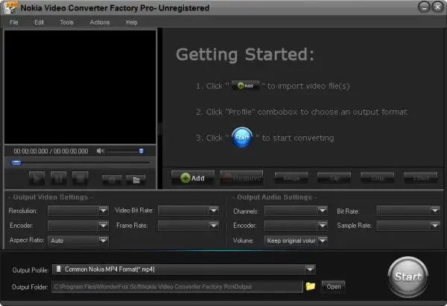Image resolution: width=447 pixels, height=306 pixels.
Task: Click the Pause button under the preview
Action: [58, 179]
